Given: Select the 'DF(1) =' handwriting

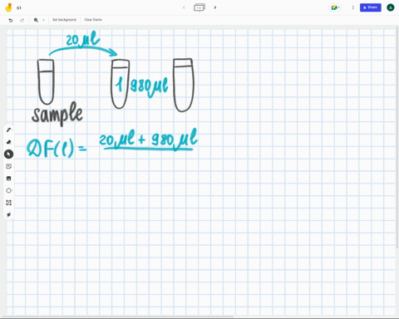Looking at the screenshot, I should [x=57, y=148].
